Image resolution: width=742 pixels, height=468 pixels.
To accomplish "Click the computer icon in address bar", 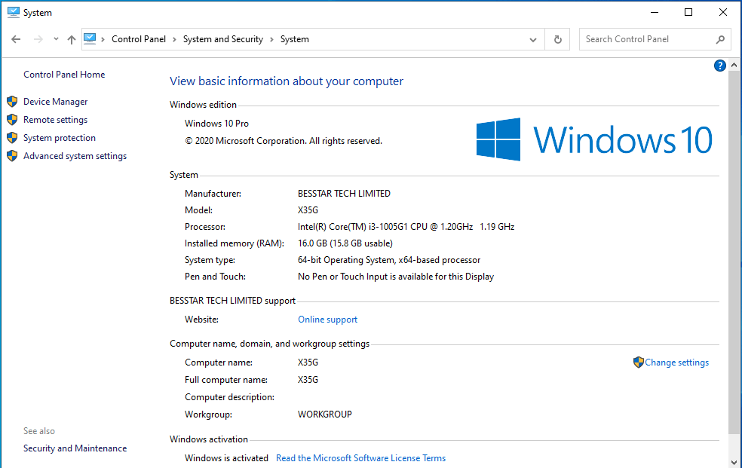I will click(90, 38).
